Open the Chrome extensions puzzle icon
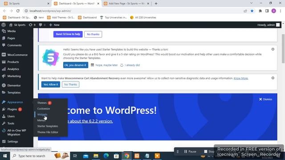The height and width of the screenshot is (160, 285). pyautogui.click(x=260, y=11)
